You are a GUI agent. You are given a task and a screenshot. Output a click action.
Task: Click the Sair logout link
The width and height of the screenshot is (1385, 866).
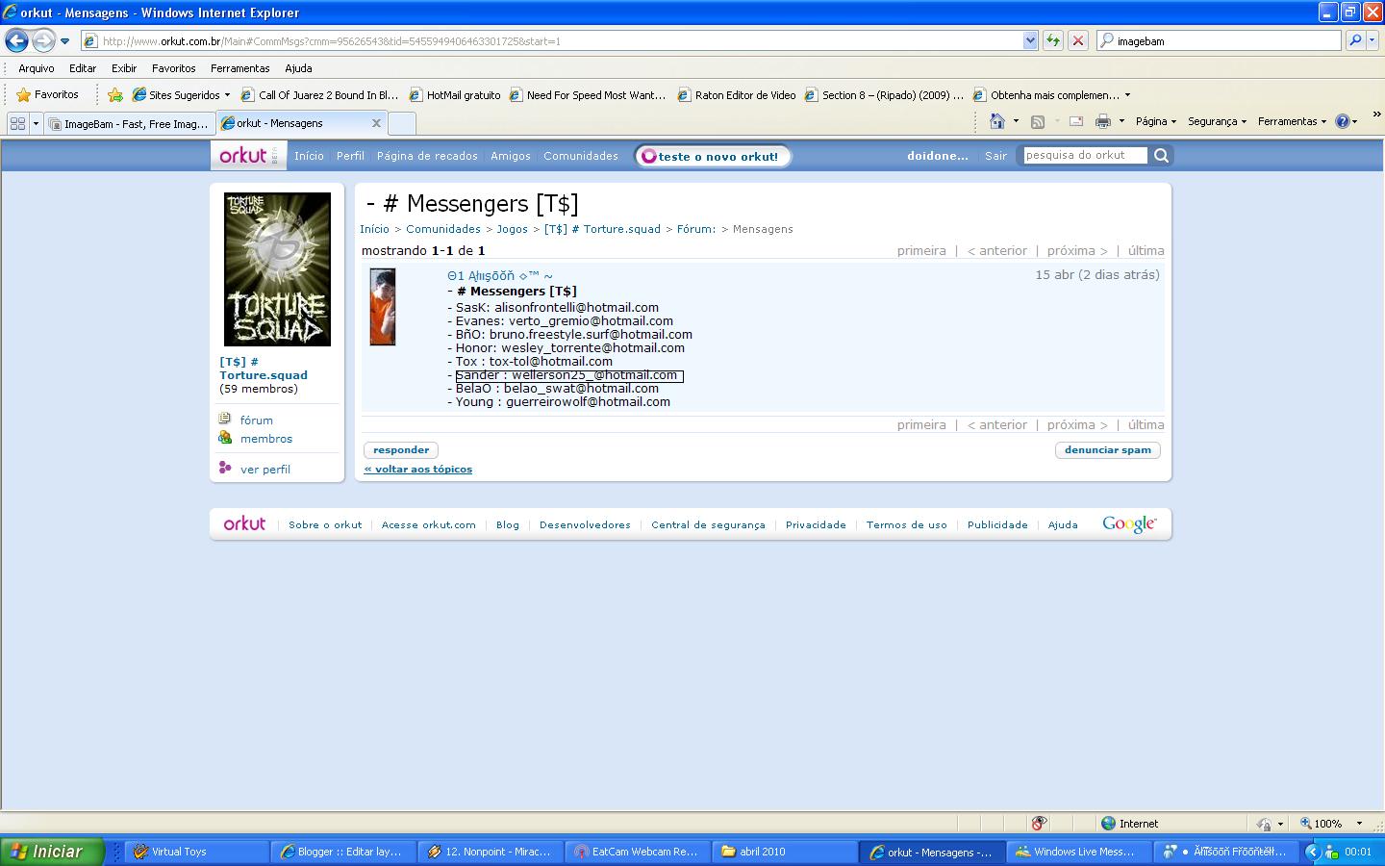pos(995,156)
